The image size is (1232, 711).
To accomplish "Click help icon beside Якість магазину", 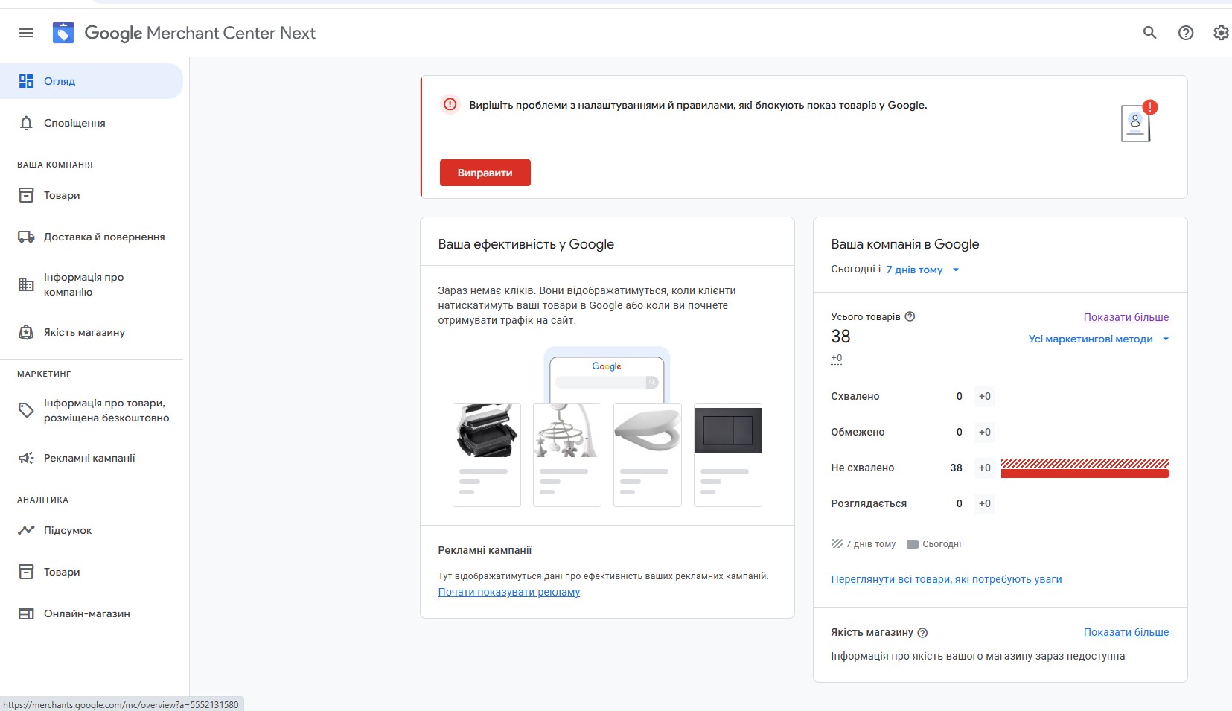I will (922, 633).
